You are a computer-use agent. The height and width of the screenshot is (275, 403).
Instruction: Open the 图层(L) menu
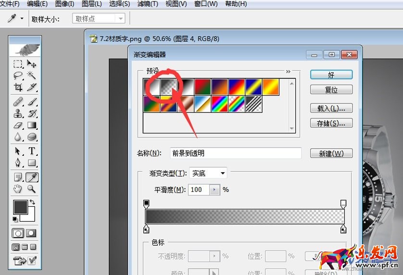(x=92, y=4)
